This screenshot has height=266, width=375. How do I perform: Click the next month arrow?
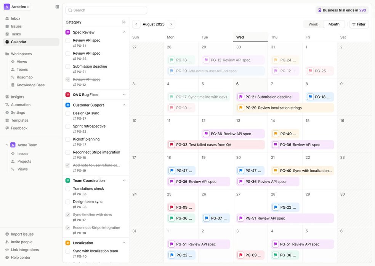[171, 24]
